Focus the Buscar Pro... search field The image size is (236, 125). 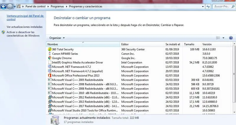(x=222, y=6)
